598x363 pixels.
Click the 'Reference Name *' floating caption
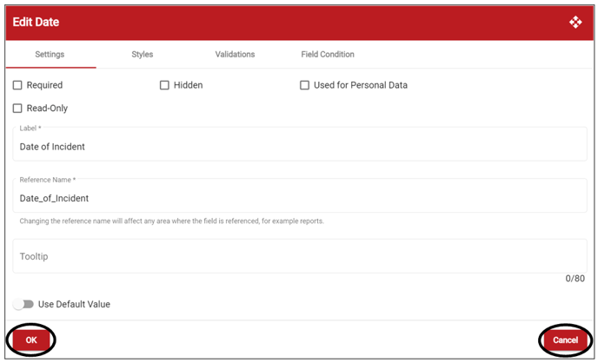point(48,180)
